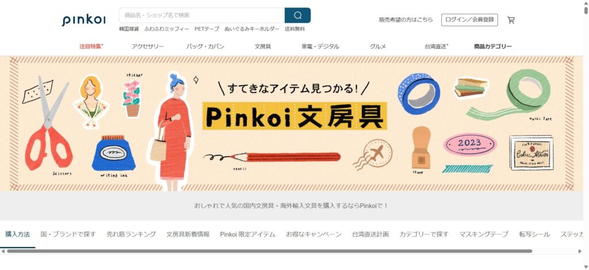589x270 pixels.
Task: Click the 送料無料 suggested keyword
Action: coord(295,29)
